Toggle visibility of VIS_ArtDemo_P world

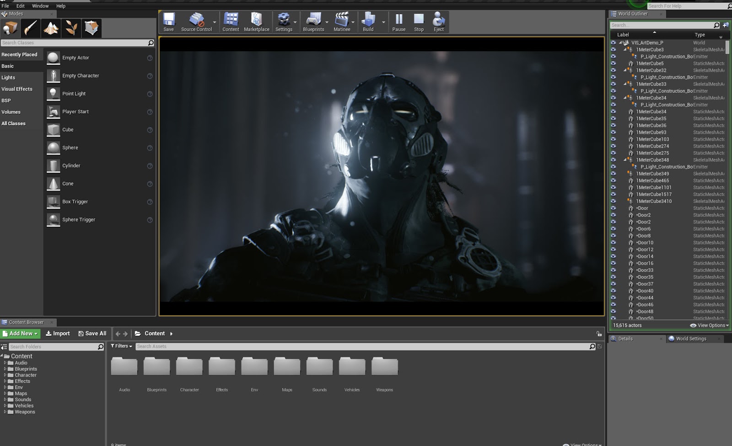(614, 42)
